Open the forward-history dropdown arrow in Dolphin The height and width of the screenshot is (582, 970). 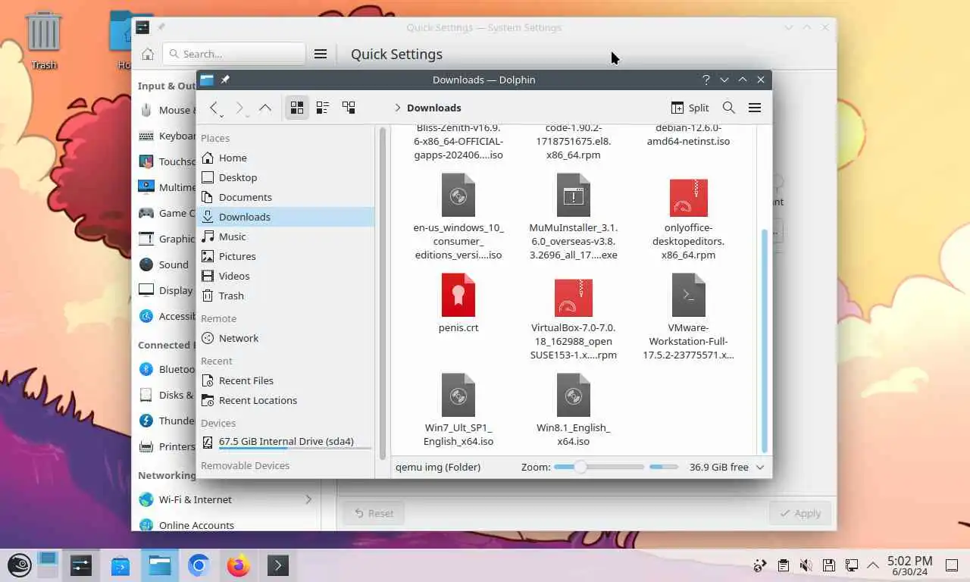pos(247,115)
